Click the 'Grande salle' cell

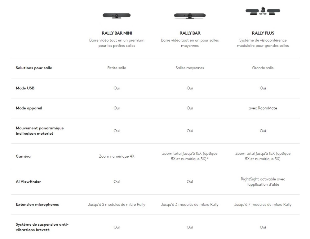tap(263, 68)
